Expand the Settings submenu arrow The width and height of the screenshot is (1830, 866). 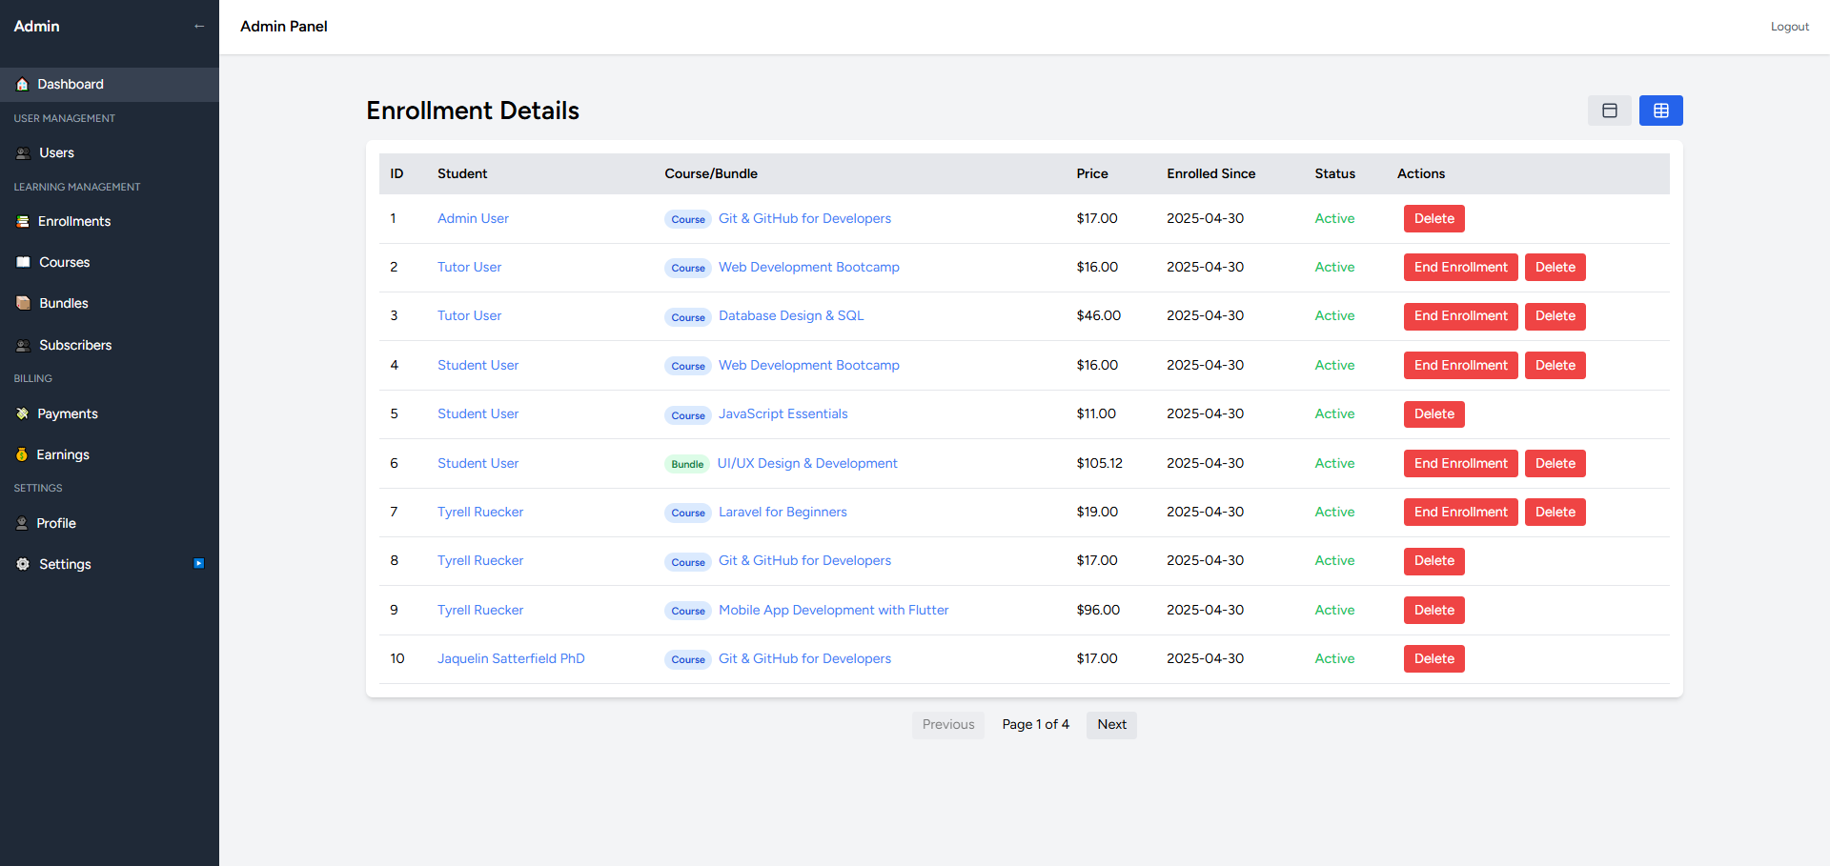point(198,564)
